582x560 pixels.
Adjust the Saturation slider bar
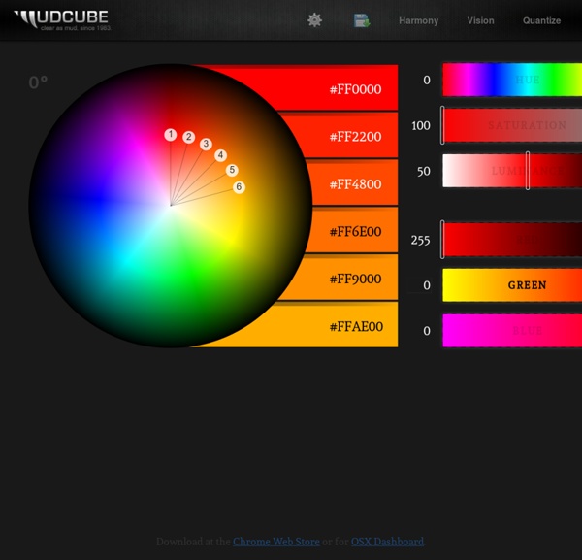pyautogui.click(x=512, y=126)
